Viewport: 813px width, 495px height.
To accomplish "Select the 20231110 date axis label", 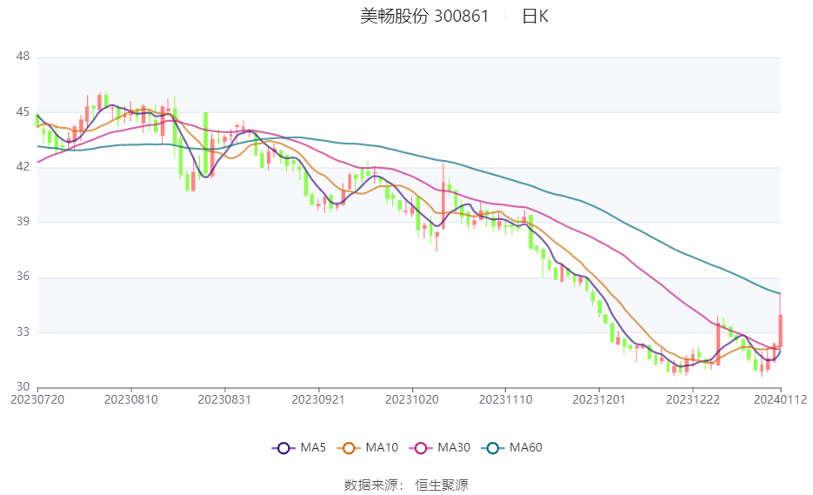I will point(505,399).
